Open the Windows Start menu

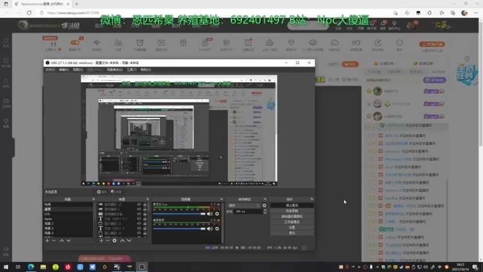coord(6,267)
